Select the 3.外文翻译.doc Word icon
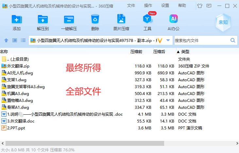The height and width of the screenshot is (153, 239). (4, 121)
